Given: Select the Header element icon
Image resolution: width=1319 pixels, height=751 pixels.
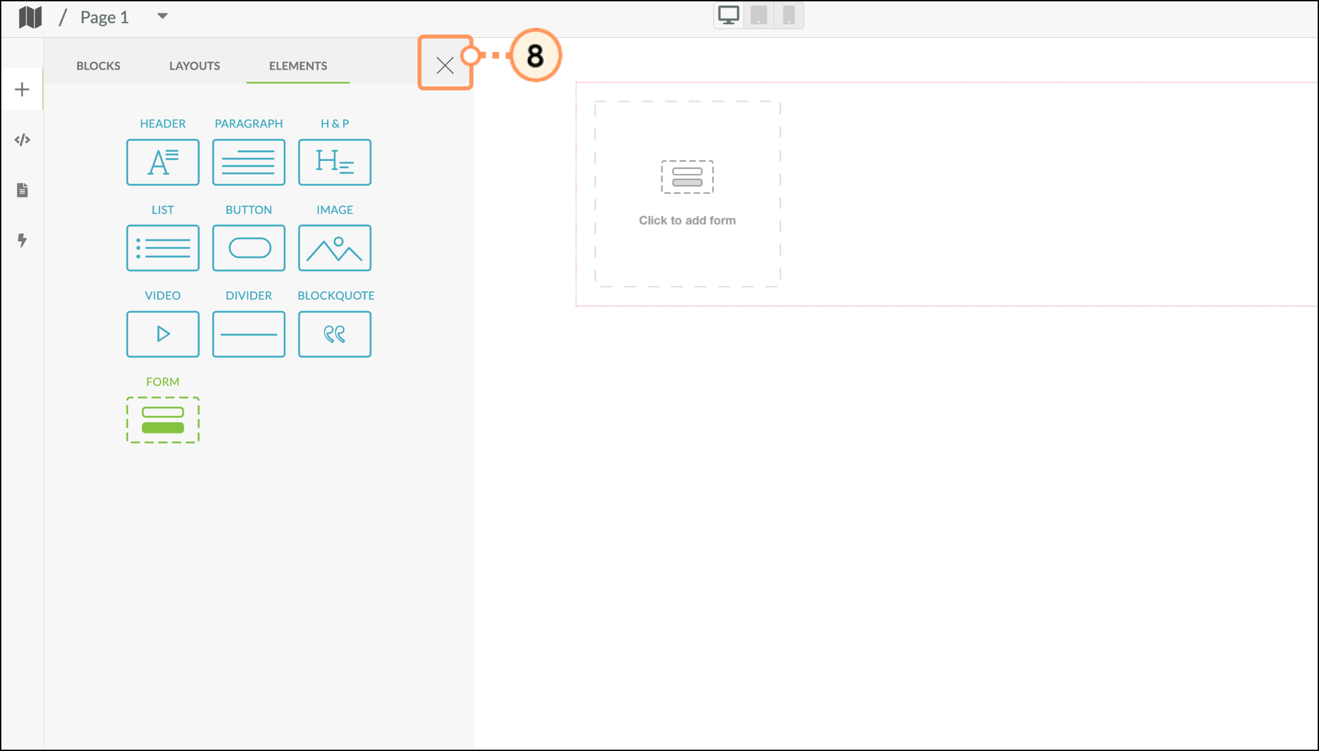Looking at the screenshot, I should point(162,162).
